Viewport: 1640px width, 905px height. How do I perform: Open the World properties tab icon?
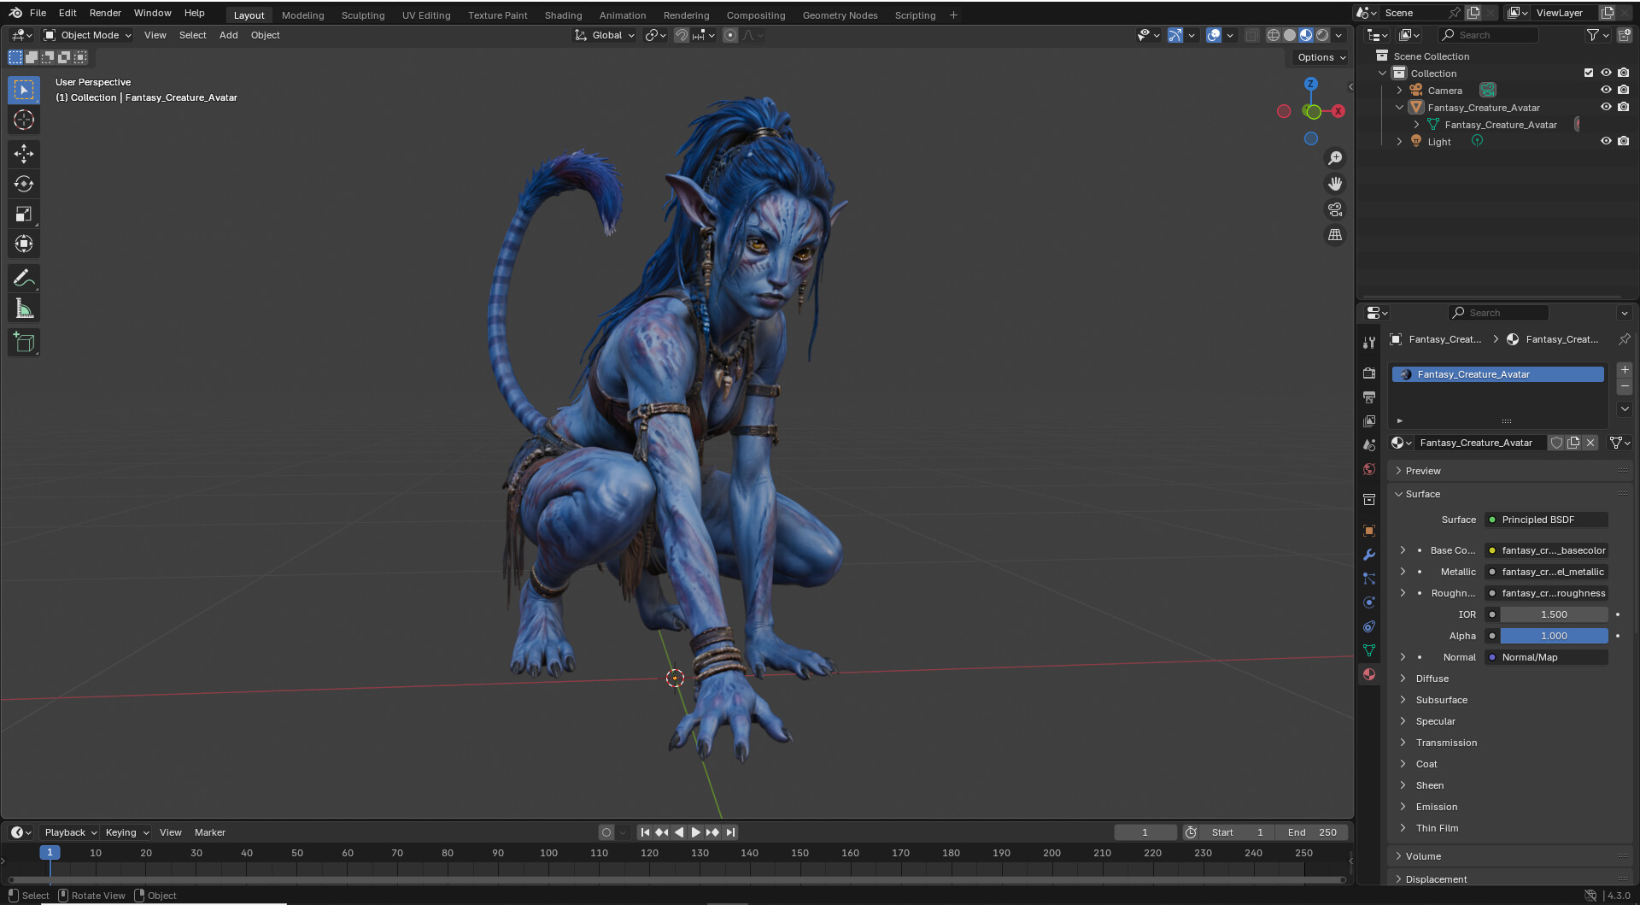[x=1369, y=469]
